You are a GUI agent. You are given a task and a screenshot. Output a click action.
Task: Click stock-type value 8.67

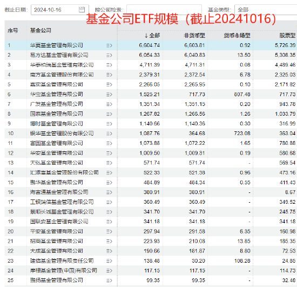[x=291, y=192]
